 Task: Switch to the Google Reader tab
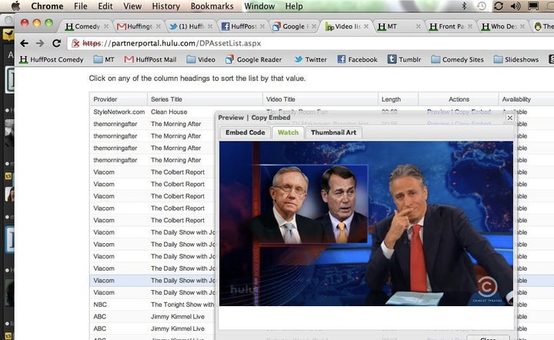[x=295, y=26]
